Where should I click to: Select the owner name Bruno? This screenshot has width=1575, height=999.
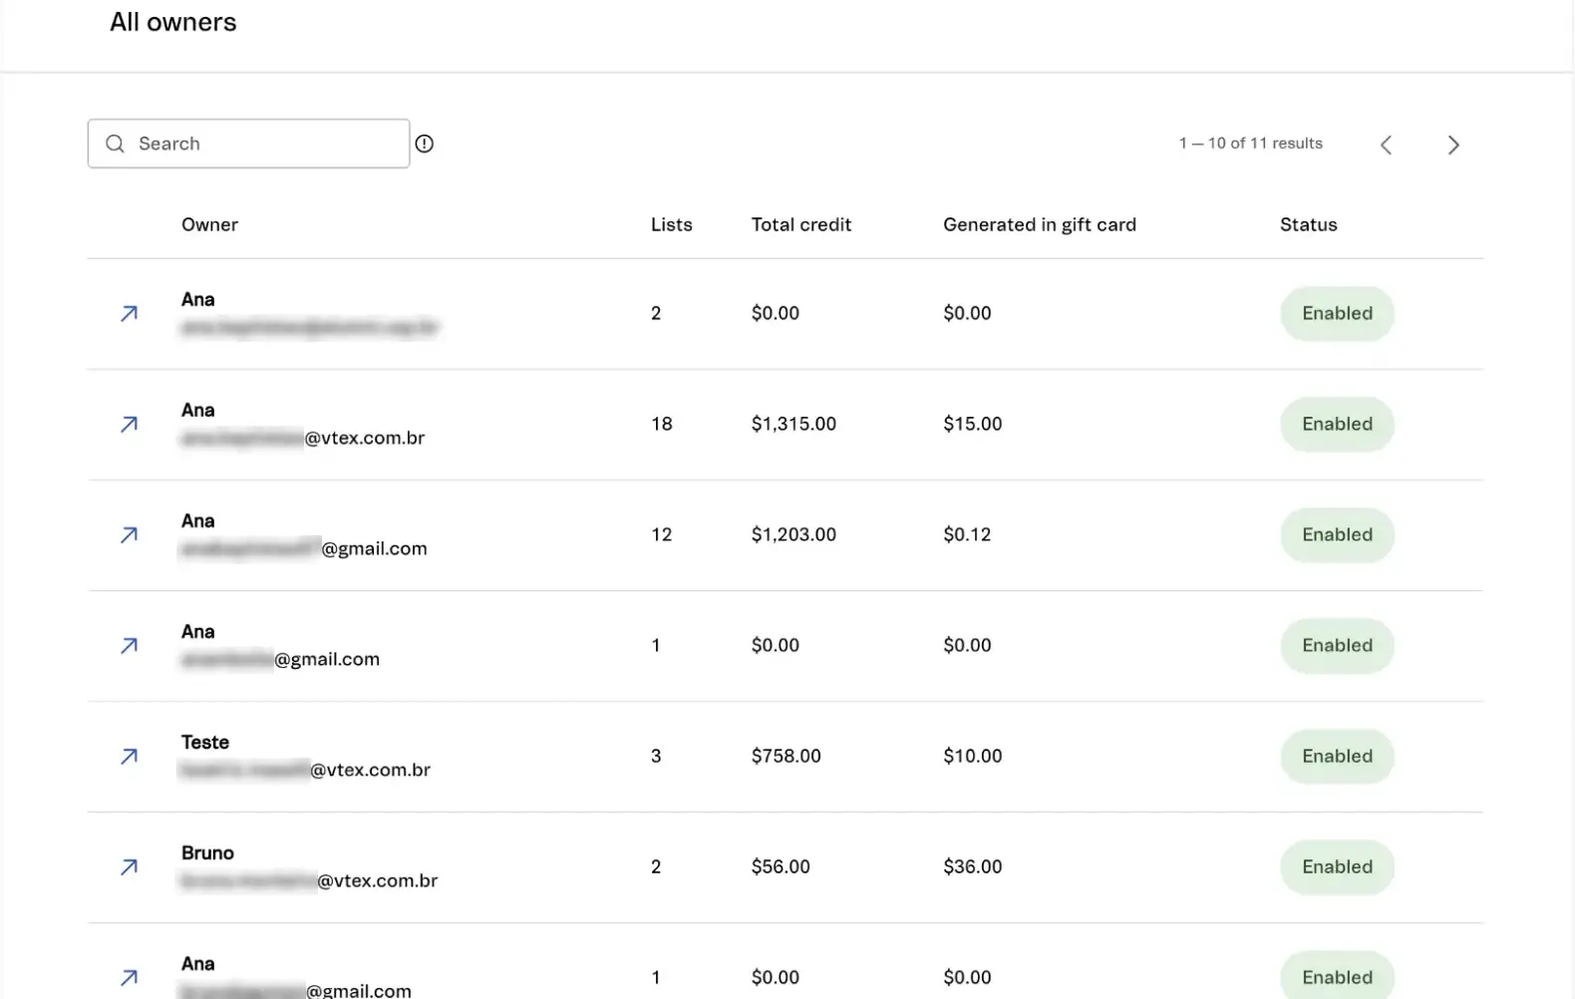(x=207, y=853)
